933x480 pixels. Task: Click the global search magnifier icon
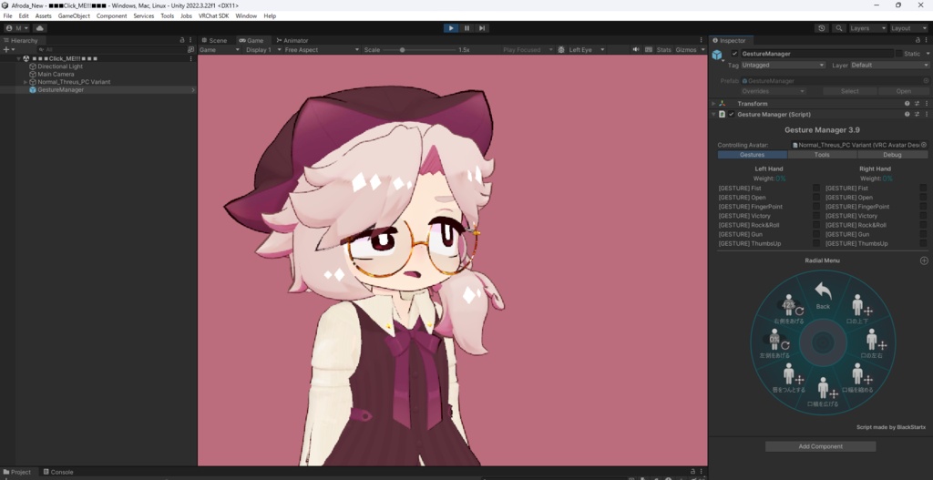838,28
